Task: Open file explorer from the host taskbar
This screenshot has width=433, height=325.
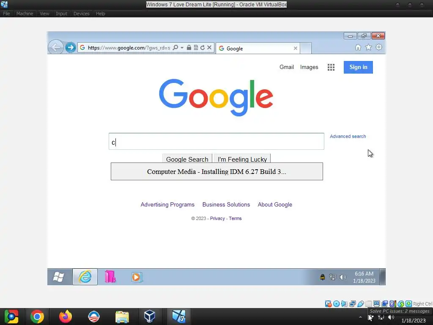Action: tap(122, 317)
